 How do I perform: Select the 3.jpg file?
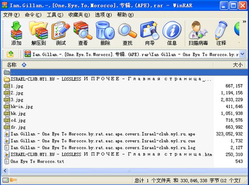125,100
